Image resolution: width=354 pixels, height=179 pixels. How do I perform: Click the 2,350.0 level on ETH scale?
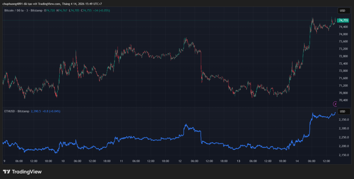(x=343, y=120)
